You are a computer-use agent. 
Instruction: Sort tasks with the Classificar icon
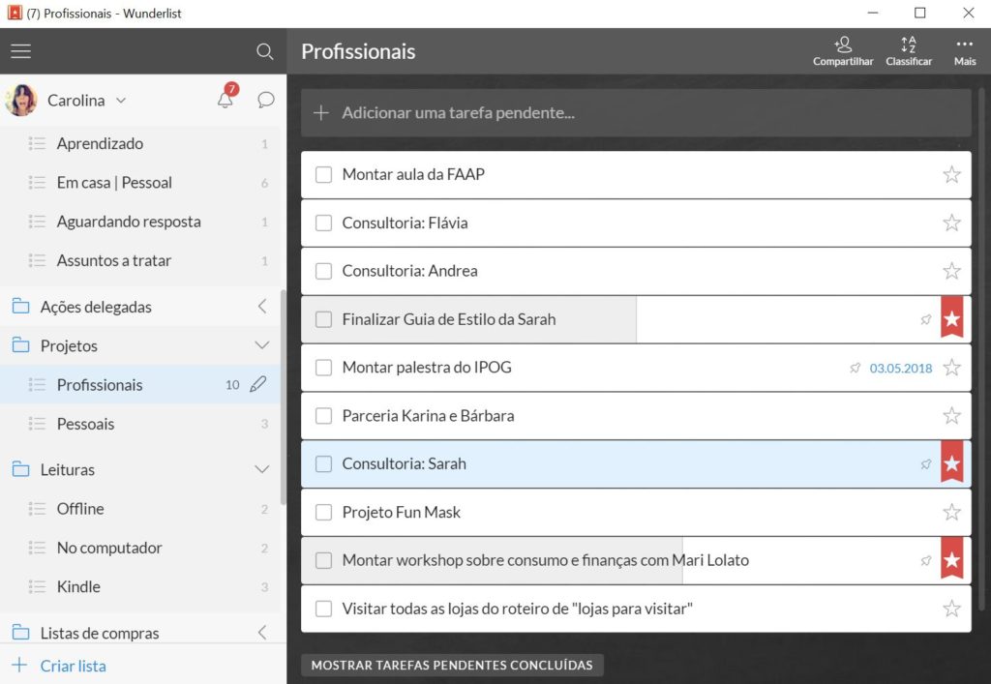[x=908, y=50]
